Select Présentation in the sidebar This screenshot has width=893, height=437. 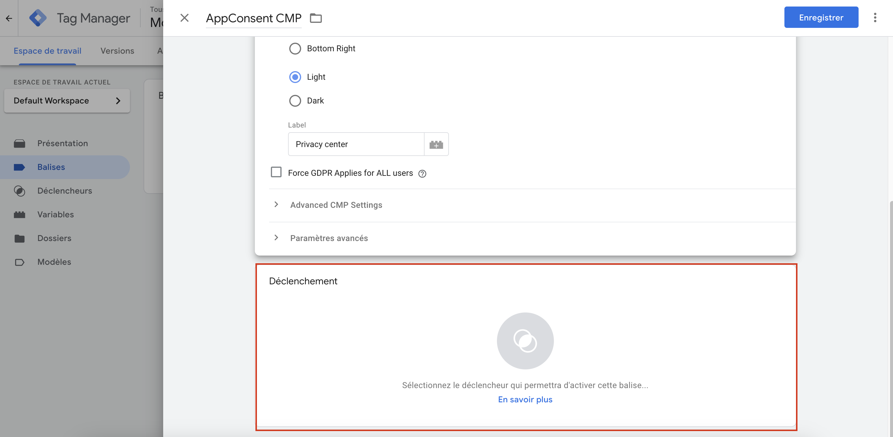(62, 143)
